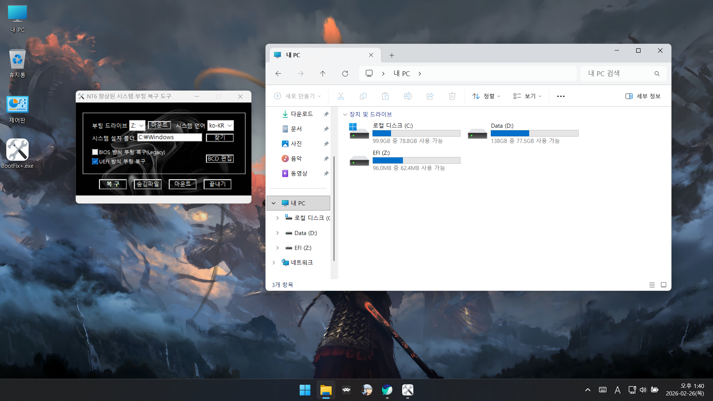Open the See more (three dots) menu
Image resolution: width=713 pixels, height=401 pixels.
(561, 96)
